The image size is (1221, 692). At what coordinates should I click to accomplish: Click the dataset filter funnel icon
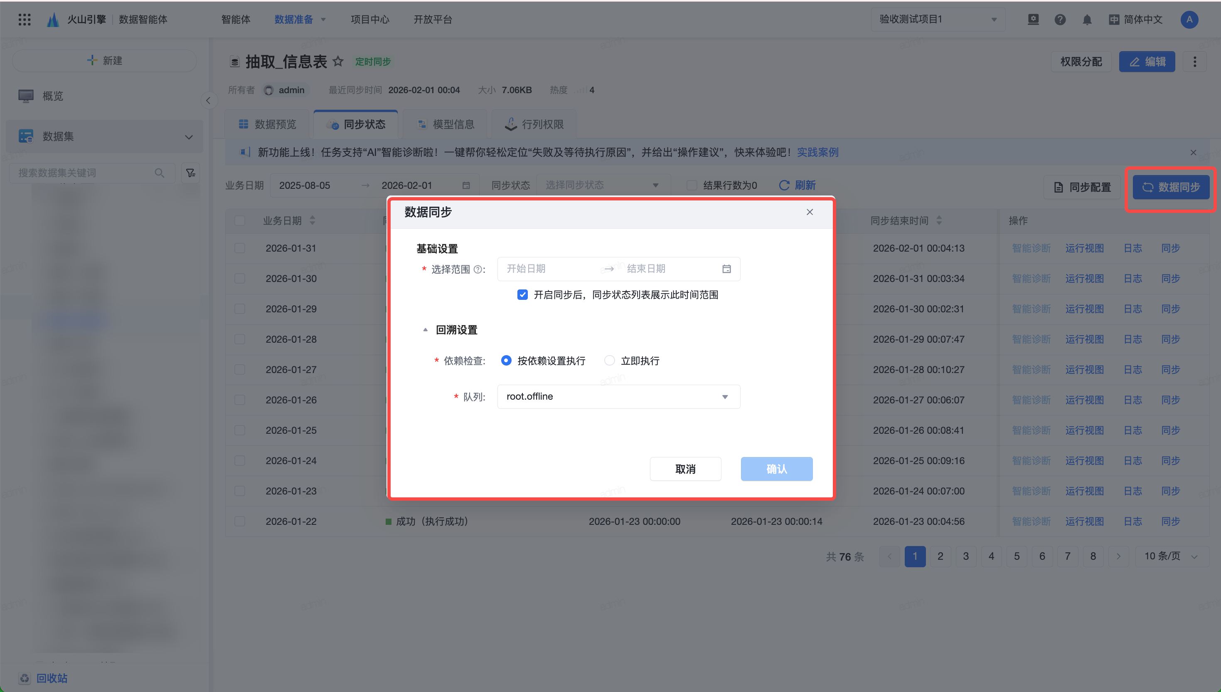[190, 173]
